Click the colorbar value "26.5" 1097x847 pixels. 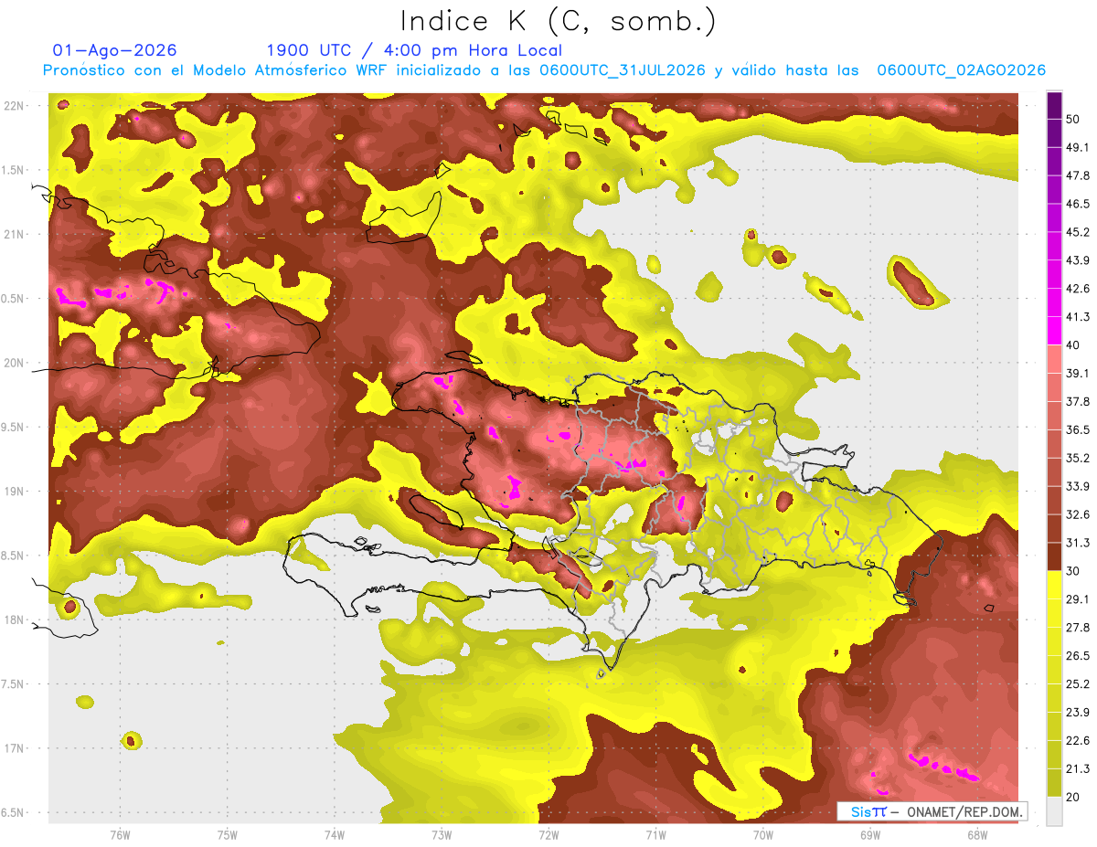point(1077,656)
